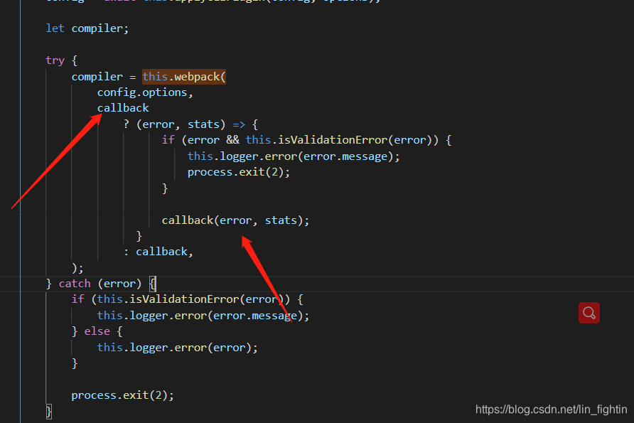Click 'this.logger.error(error);' statement
Image resolution: width=634 pixels, height=423 pixels.
pyautogui.click(x=177, y=348)
